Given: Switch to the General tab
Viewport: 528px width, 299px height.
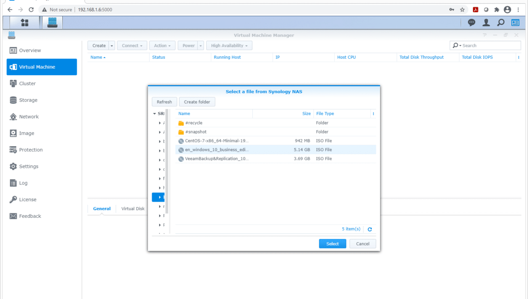Looking at the screenshot, I should 102,208.
